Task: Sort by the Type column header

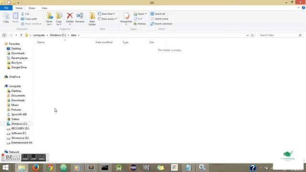Action: point(125,42)
